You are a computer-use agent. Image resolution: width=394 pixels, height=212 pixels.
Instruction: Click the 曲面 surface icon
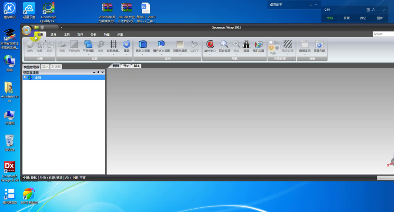[101, 45]
